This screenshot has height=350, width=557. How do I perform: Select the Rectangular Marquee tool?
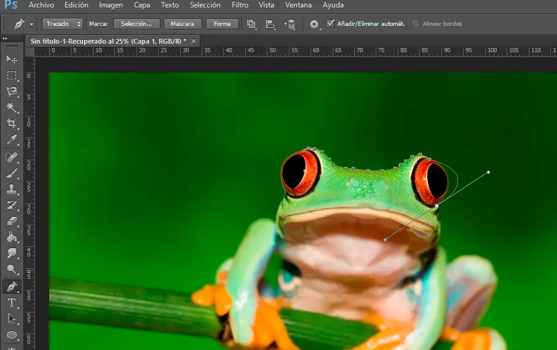(11, 76)
